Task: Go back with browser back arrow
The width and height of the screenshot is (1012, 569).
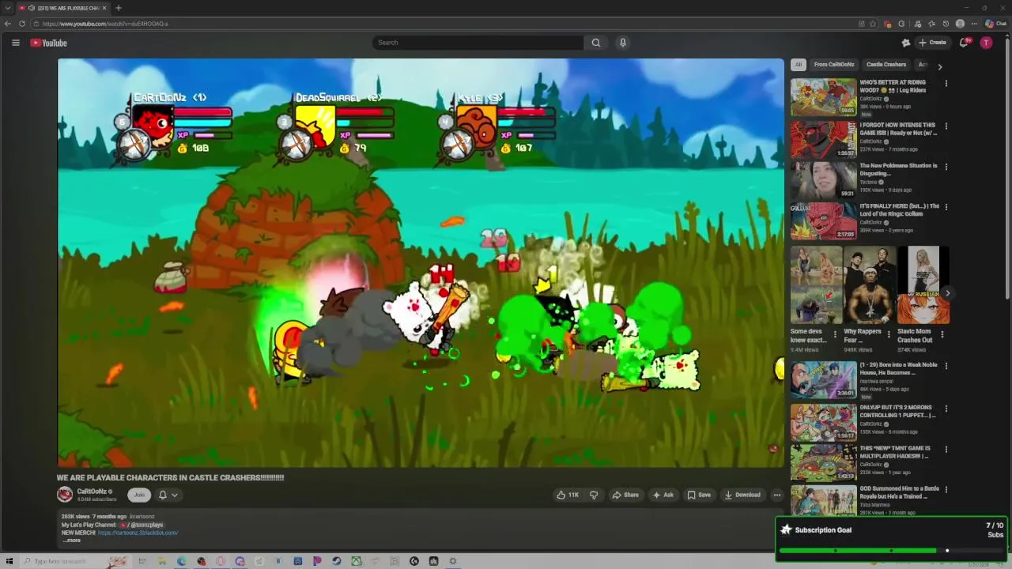Action: (x=8, y=24)
